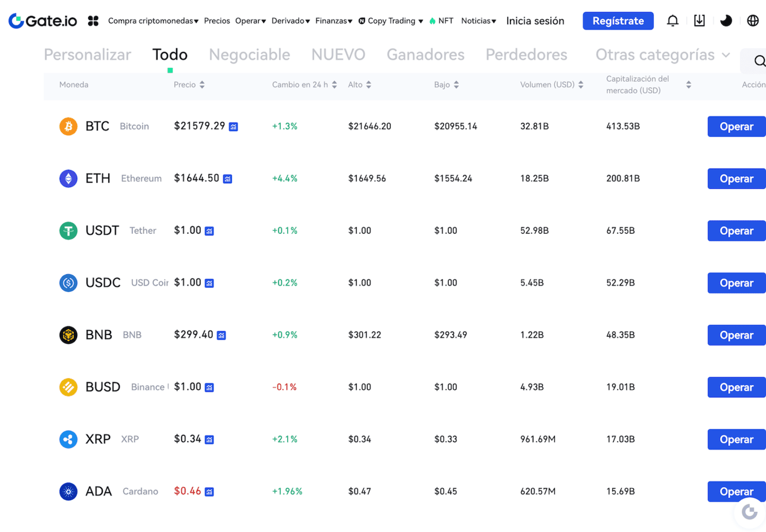Click the USDC coin icon
Screen dimensions: 766x532
[x=68, y=283]
